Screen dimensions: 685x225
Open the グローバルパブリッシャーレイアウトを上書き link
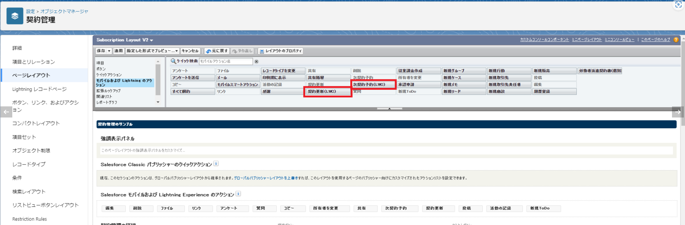point(266,178)
